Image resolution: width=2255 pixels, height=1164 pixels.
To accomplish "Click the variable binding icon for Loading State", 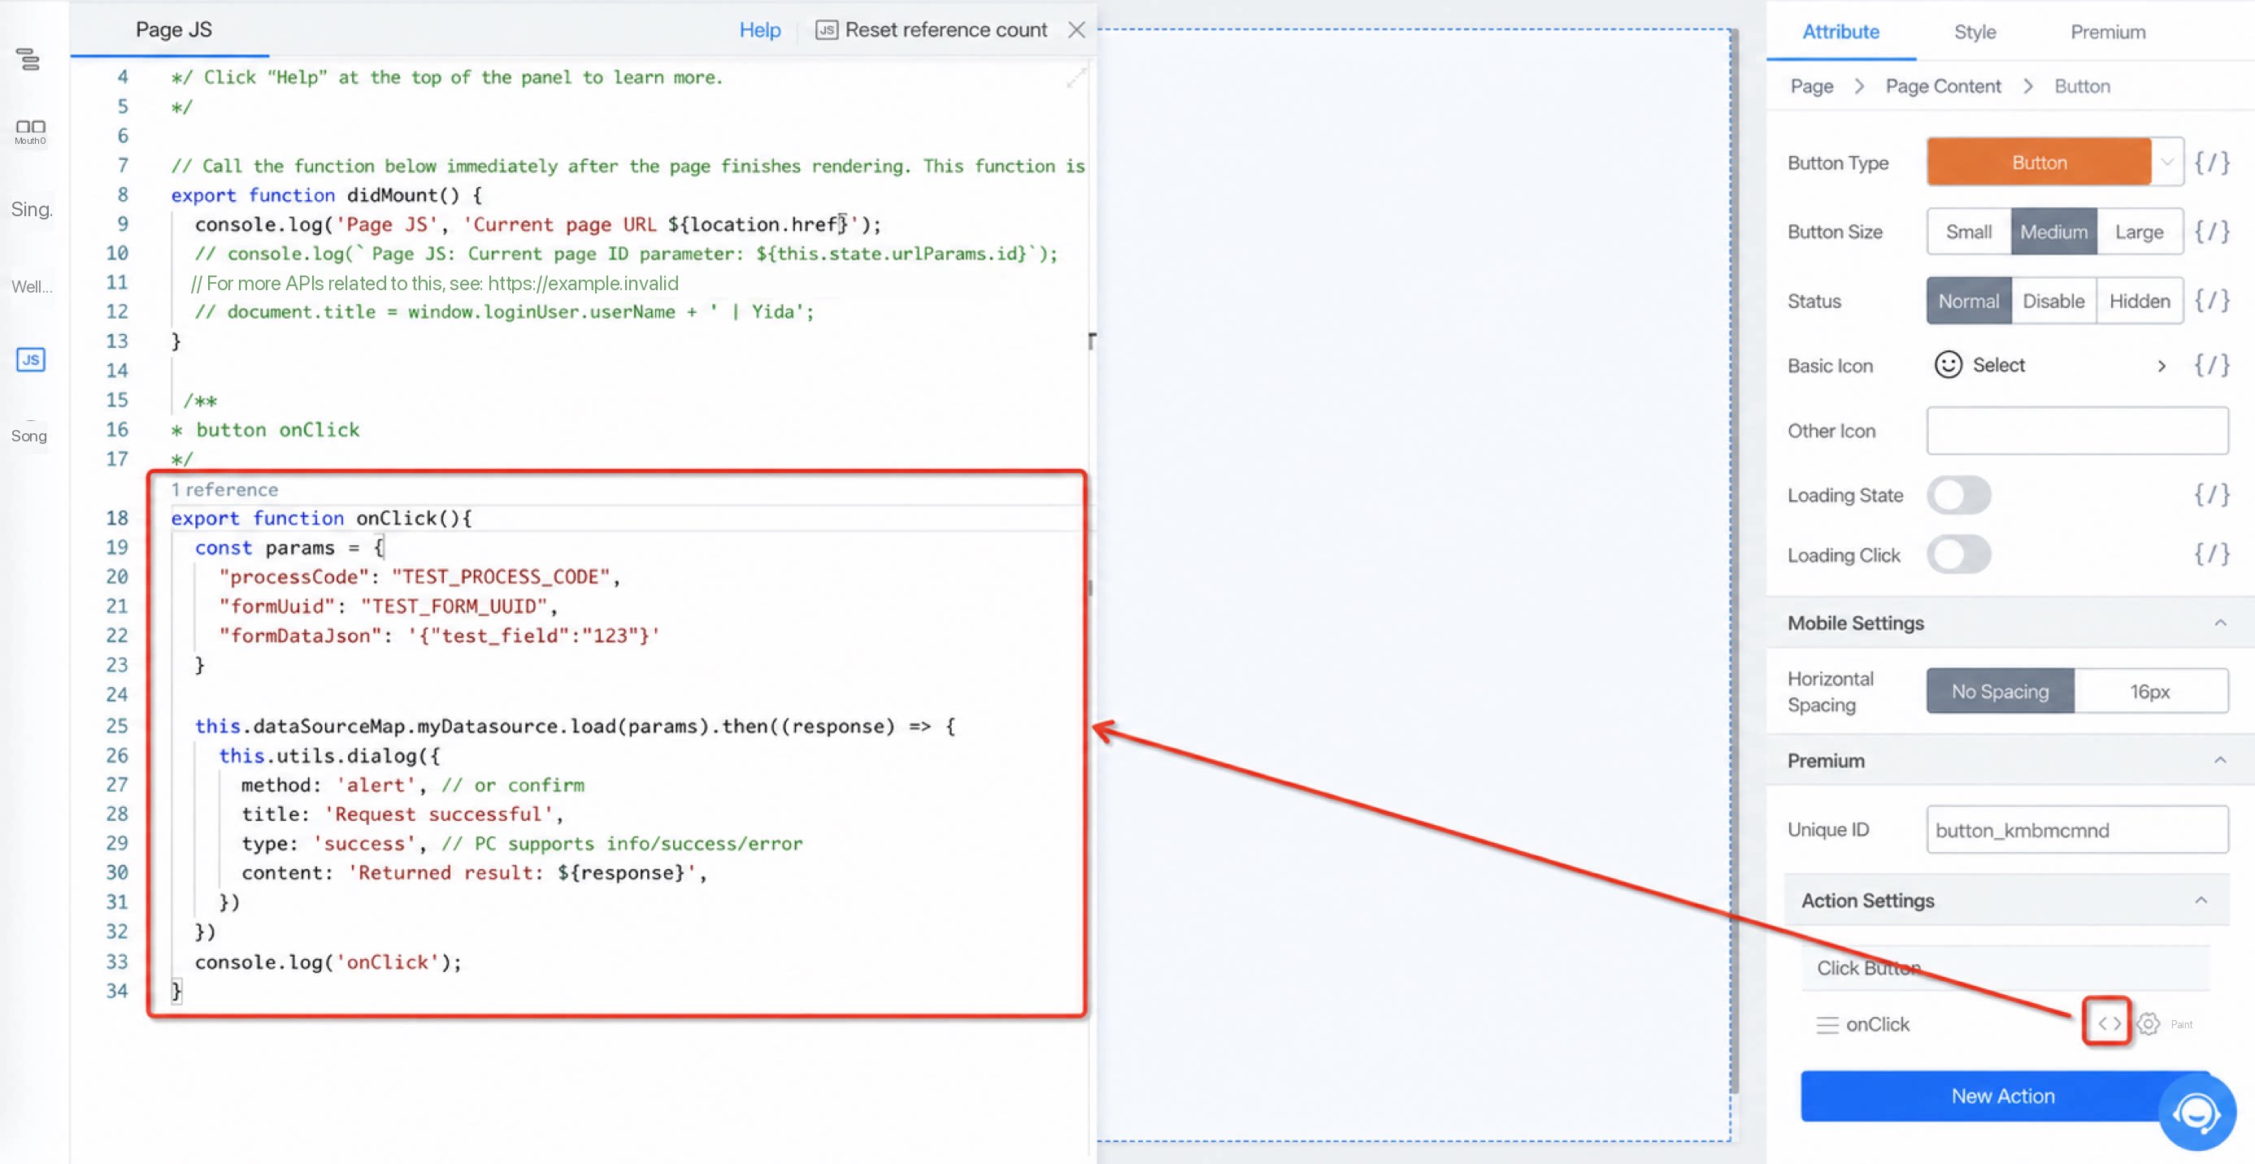I will [x=2211, y=494].
